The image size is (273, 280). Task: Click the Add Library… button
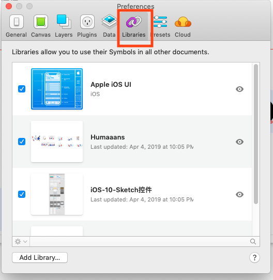[40, 257]
